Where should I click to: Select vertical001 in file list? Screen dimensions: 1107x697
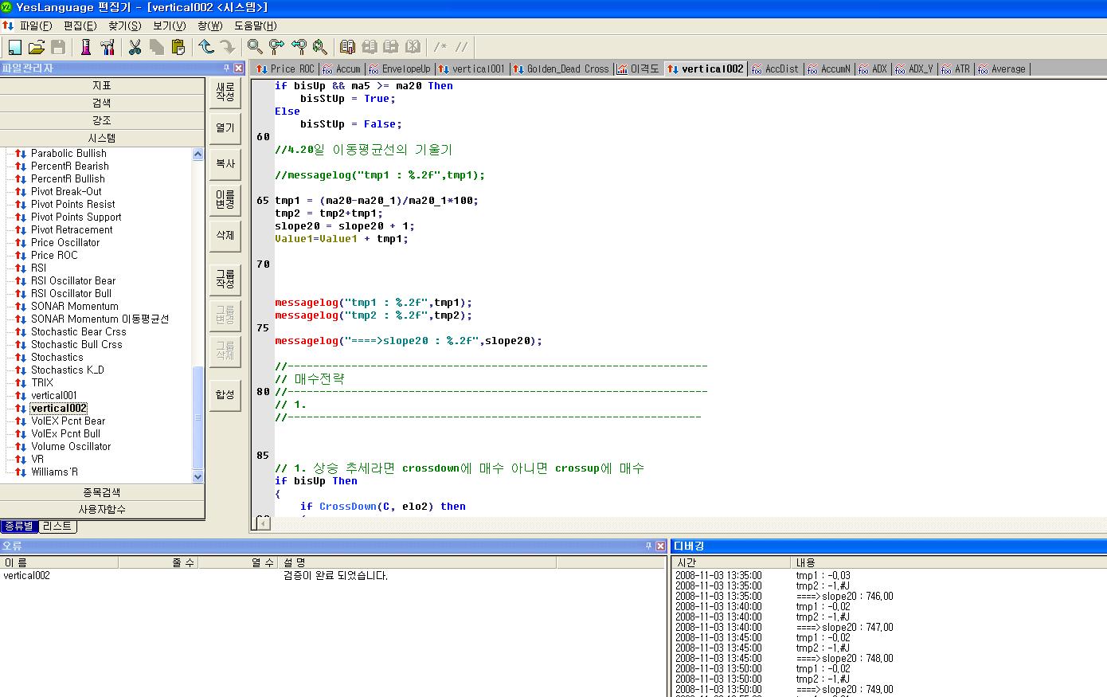click(x=54, y=395)
